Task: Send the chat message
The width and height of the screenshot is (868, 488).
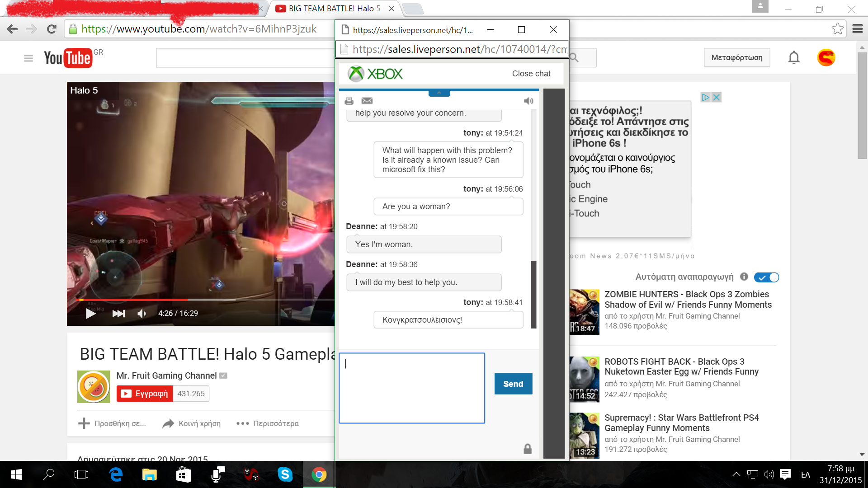Action: pos(513,384)
